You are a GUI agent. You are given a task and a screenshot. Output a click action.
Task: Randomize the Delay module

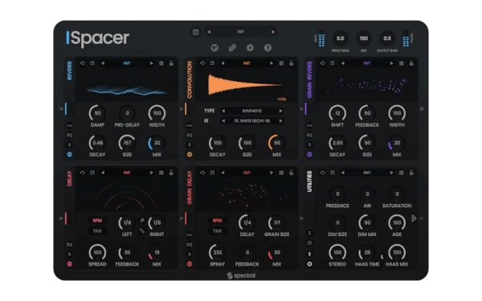[x=161, y=173]
